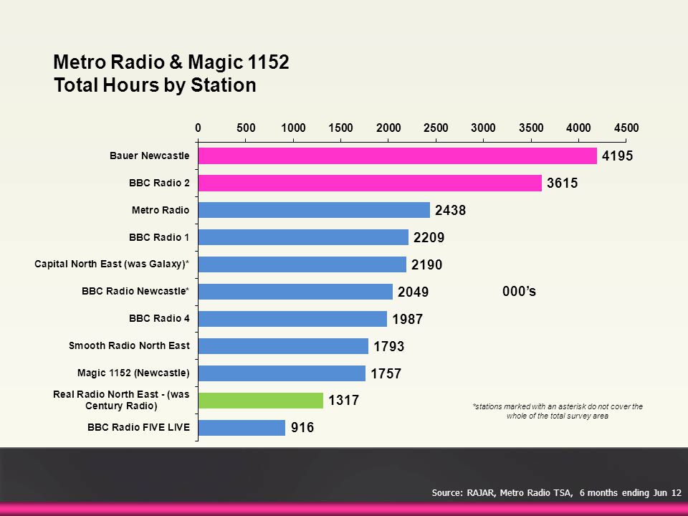Viewport: 688px width, 516px height.
Task: Click the axis tick label 4000
Action: click(x=578, y=128)
